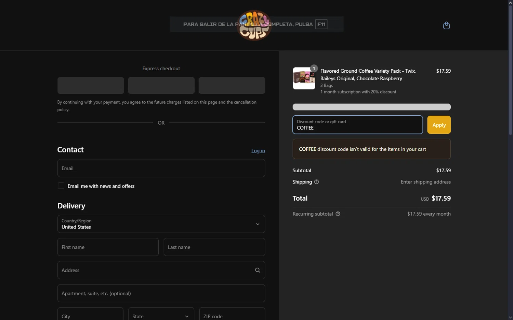Focus the Email input field
Viewport: 513px width, 320px height.
click(161, 168)
